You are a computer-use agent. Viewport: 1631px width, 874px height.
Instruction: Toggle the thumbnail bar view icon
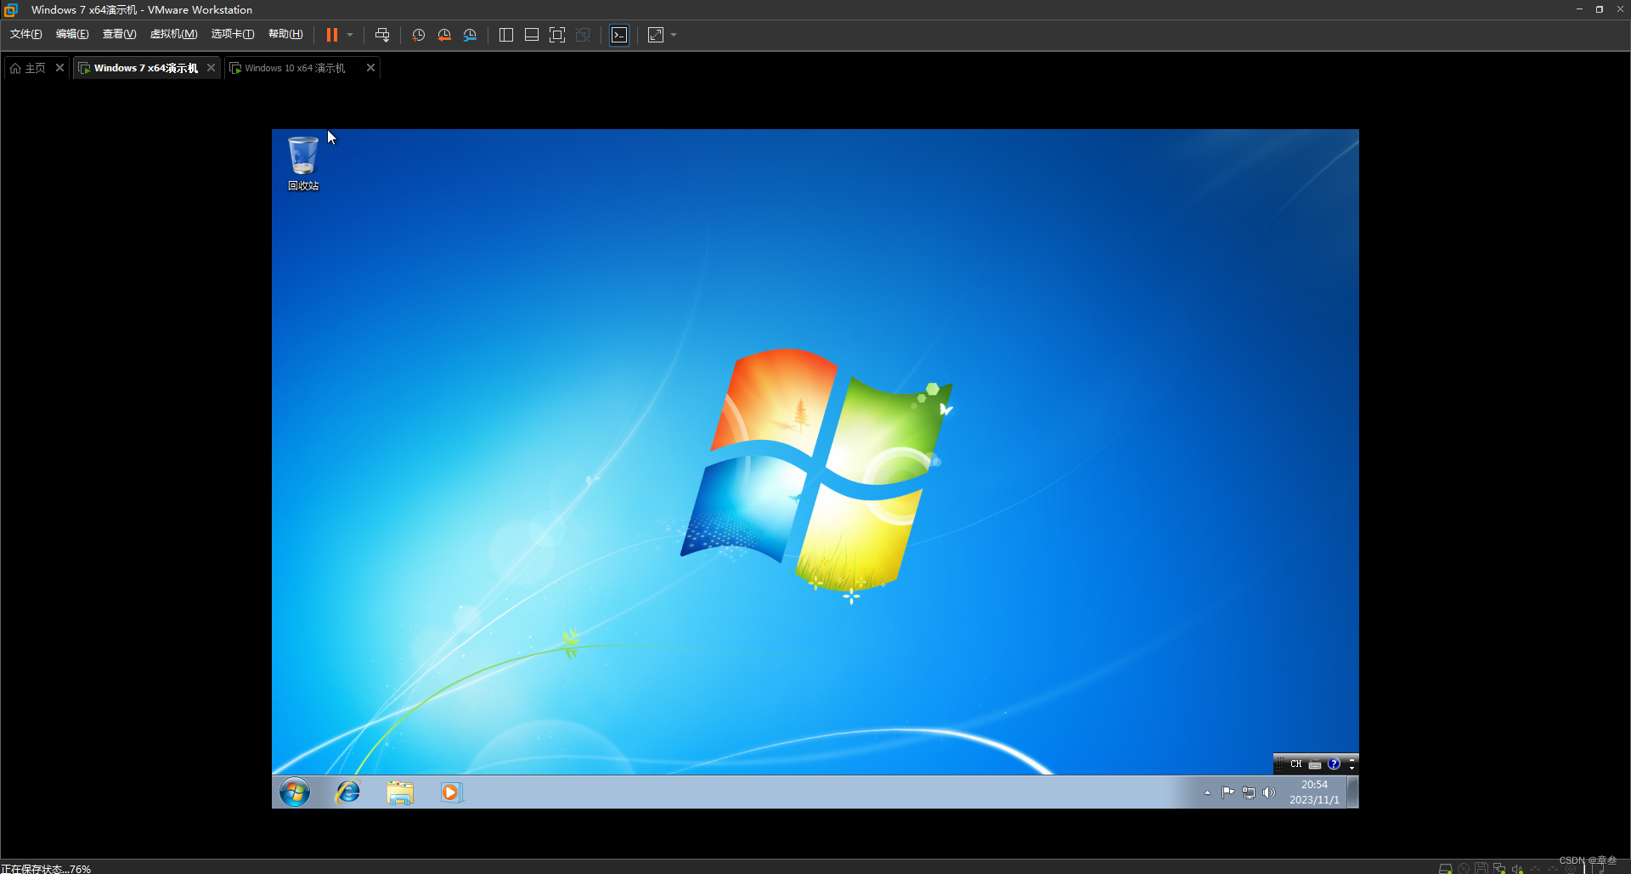click(x=532, y=35)
